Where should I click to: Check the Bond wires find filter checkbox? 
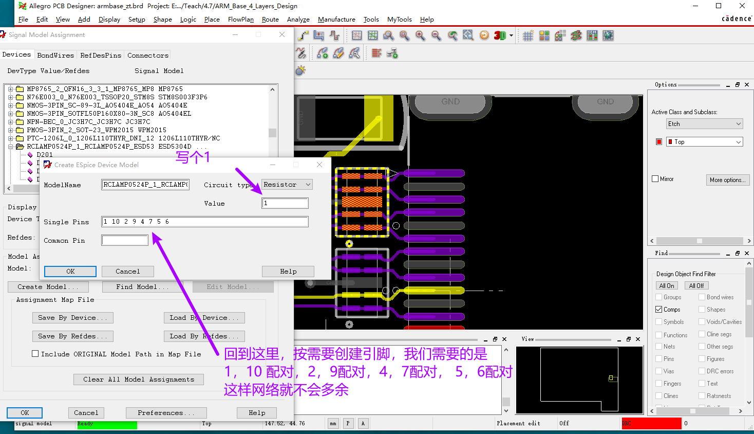point(702,297)
